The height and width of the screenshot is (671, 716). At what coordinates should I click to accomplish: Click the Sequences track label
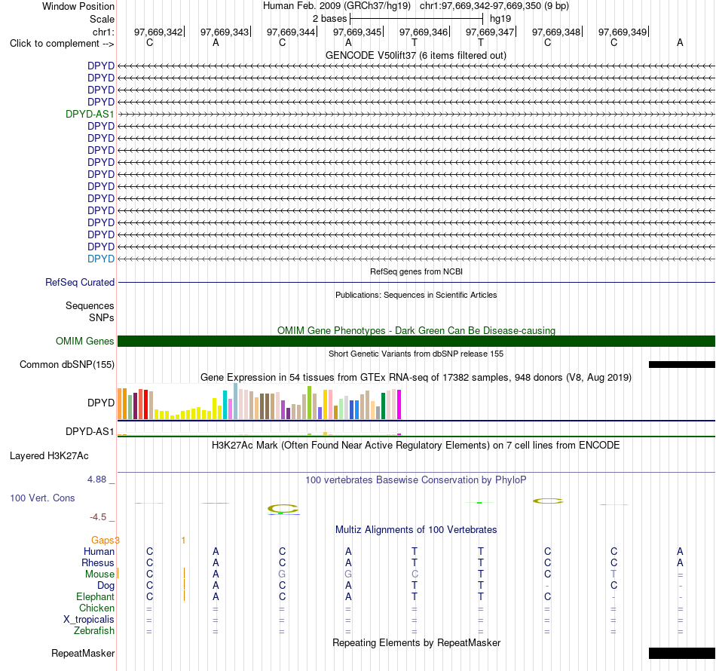click(x=90, y=305)
